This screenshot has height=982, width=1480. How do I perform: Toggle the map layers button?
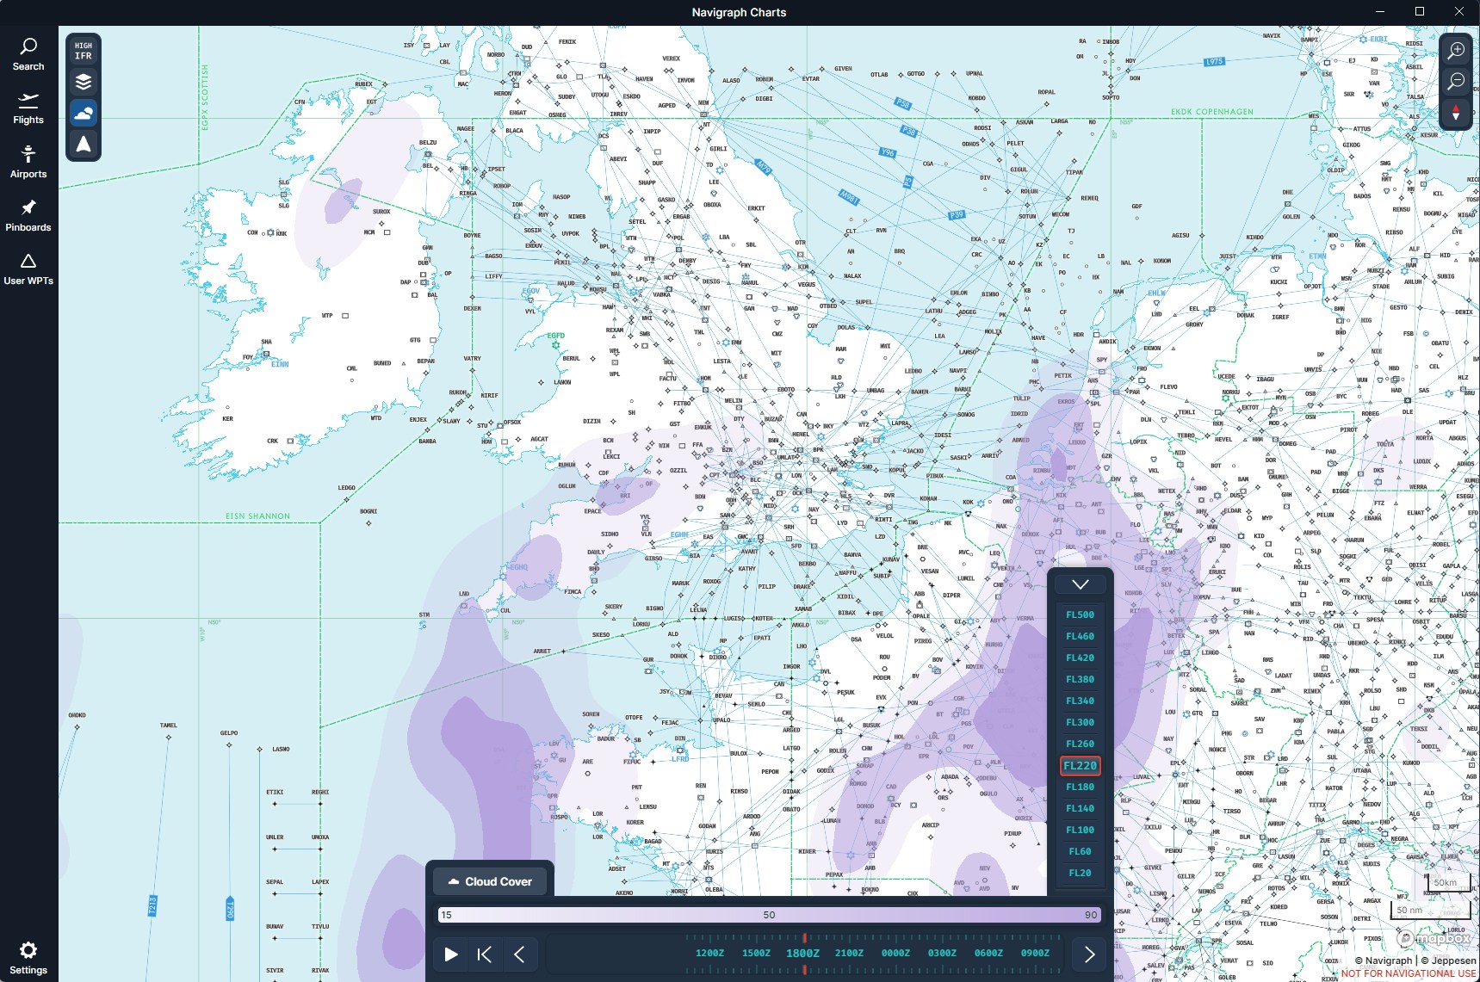pyautogui.click(x=84, y=82)
